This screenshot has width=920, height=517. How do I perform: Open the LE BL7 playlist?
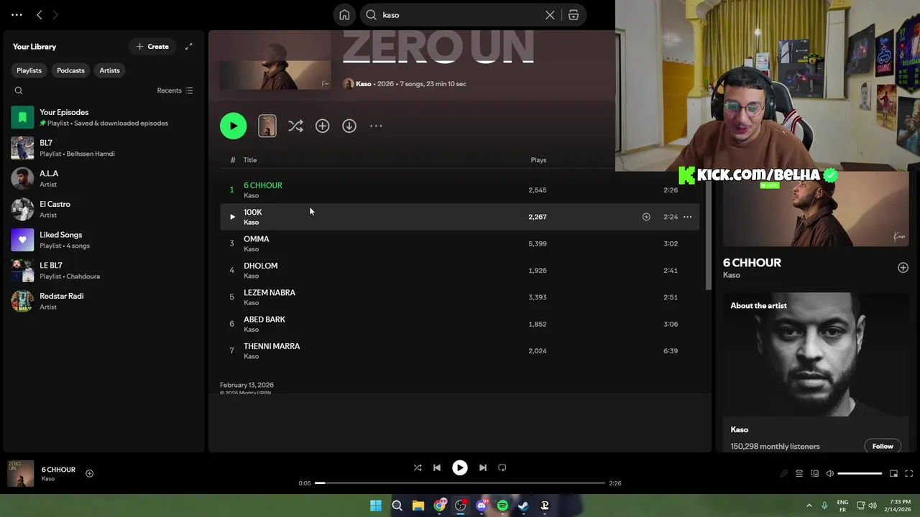[103, 271]
